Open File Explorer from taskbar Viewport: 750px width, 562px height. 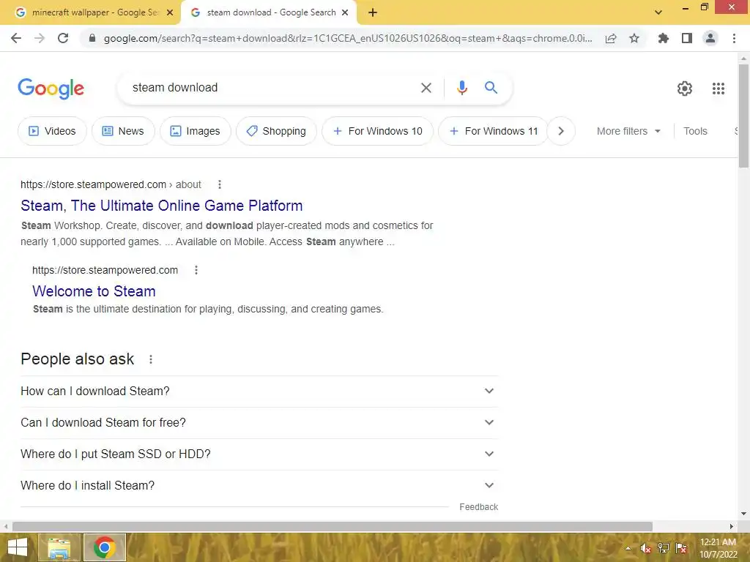(x=59, y=547)
